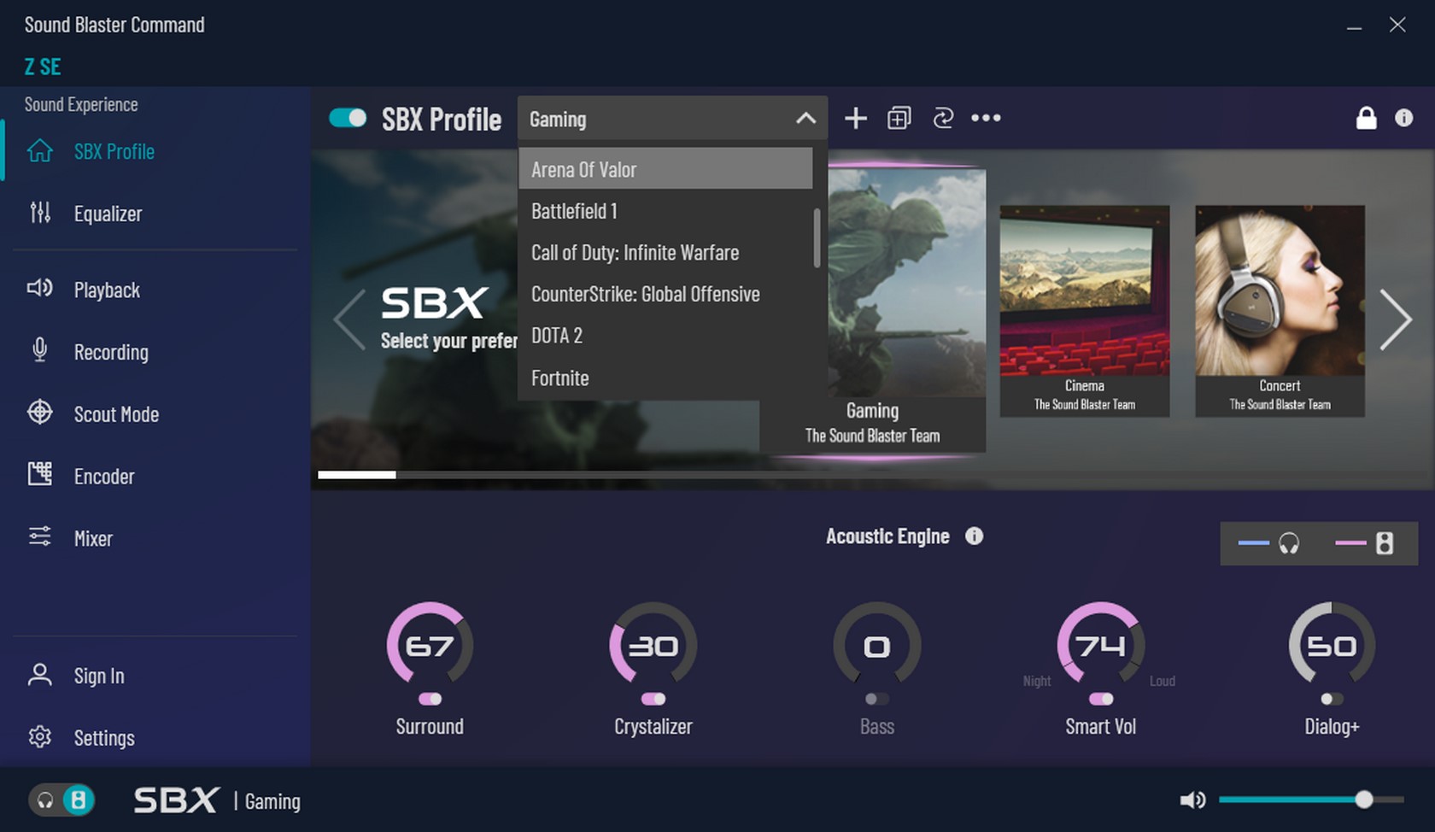
Task: Open Scout Mode crosshair icon
Action: (40, 413)
